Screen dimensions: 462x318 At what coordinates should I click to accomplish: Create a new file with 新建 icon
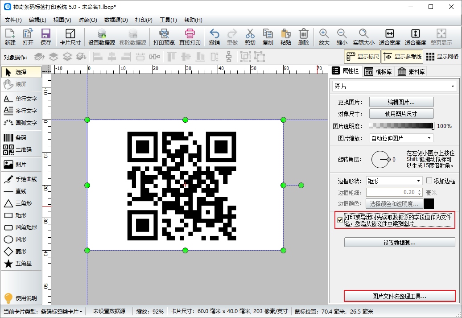click(x=10, y=37)
